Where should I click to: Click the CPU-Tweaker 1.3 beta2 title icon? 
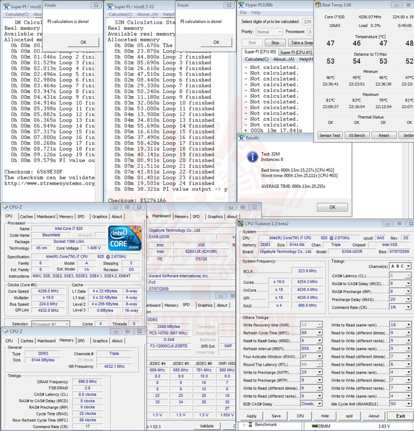coord(241,224)
